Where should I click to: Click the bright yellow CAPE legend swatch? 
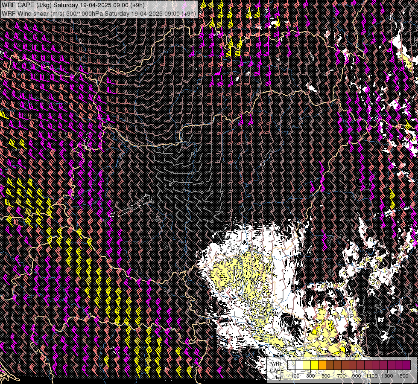coord(315,365)
